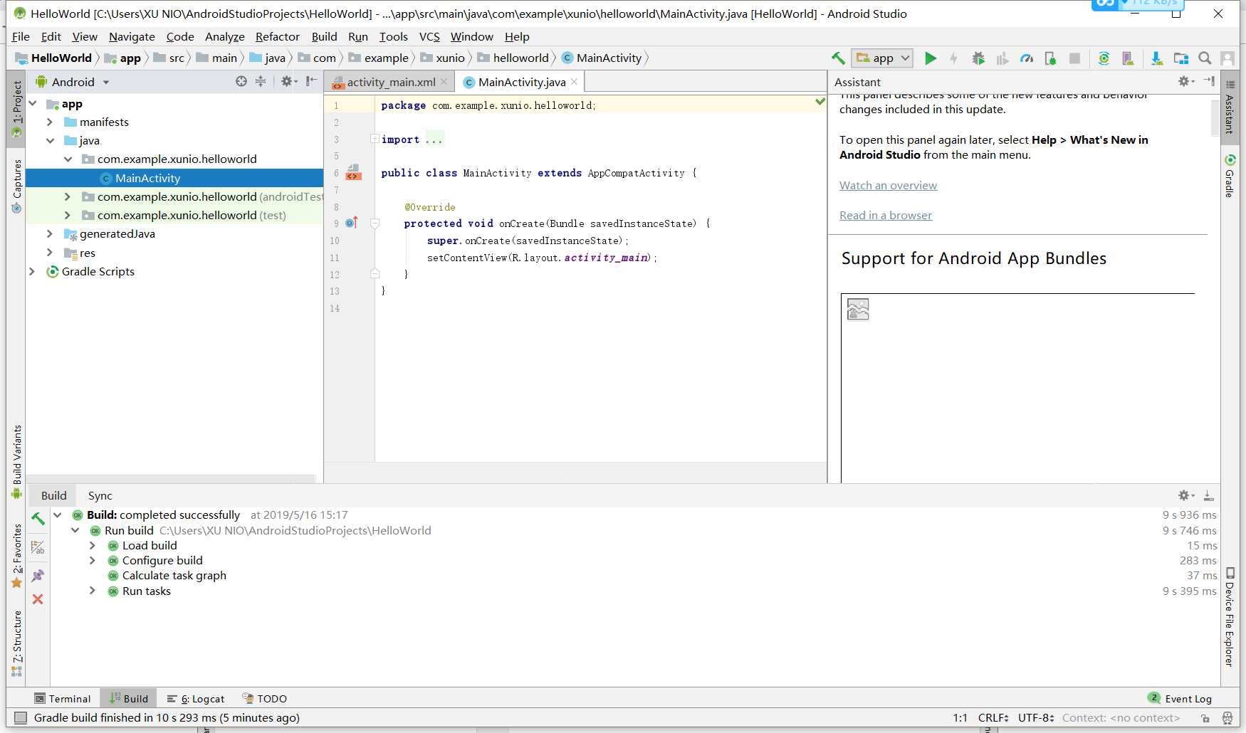Image resolution: width=1246 pixels, height=733 pixels.
Task: Click Attach debugger to Android process icon
Action: coord(1050,58)
